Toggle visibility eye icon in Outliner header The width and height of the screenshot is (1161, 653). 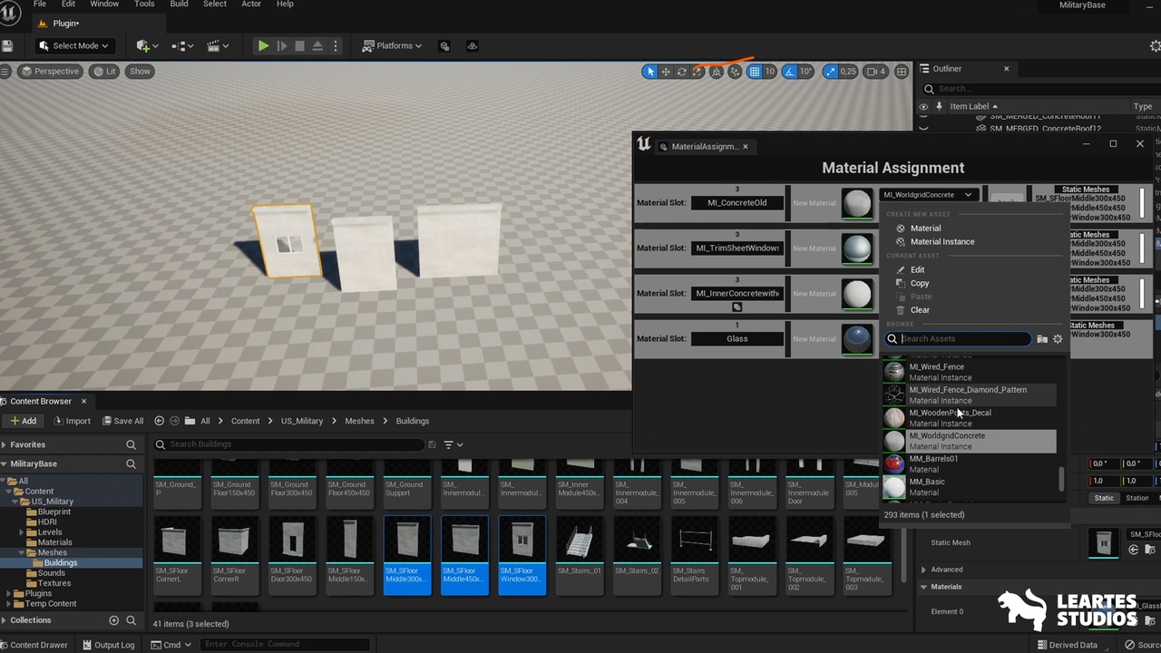[x=923, y=106]
